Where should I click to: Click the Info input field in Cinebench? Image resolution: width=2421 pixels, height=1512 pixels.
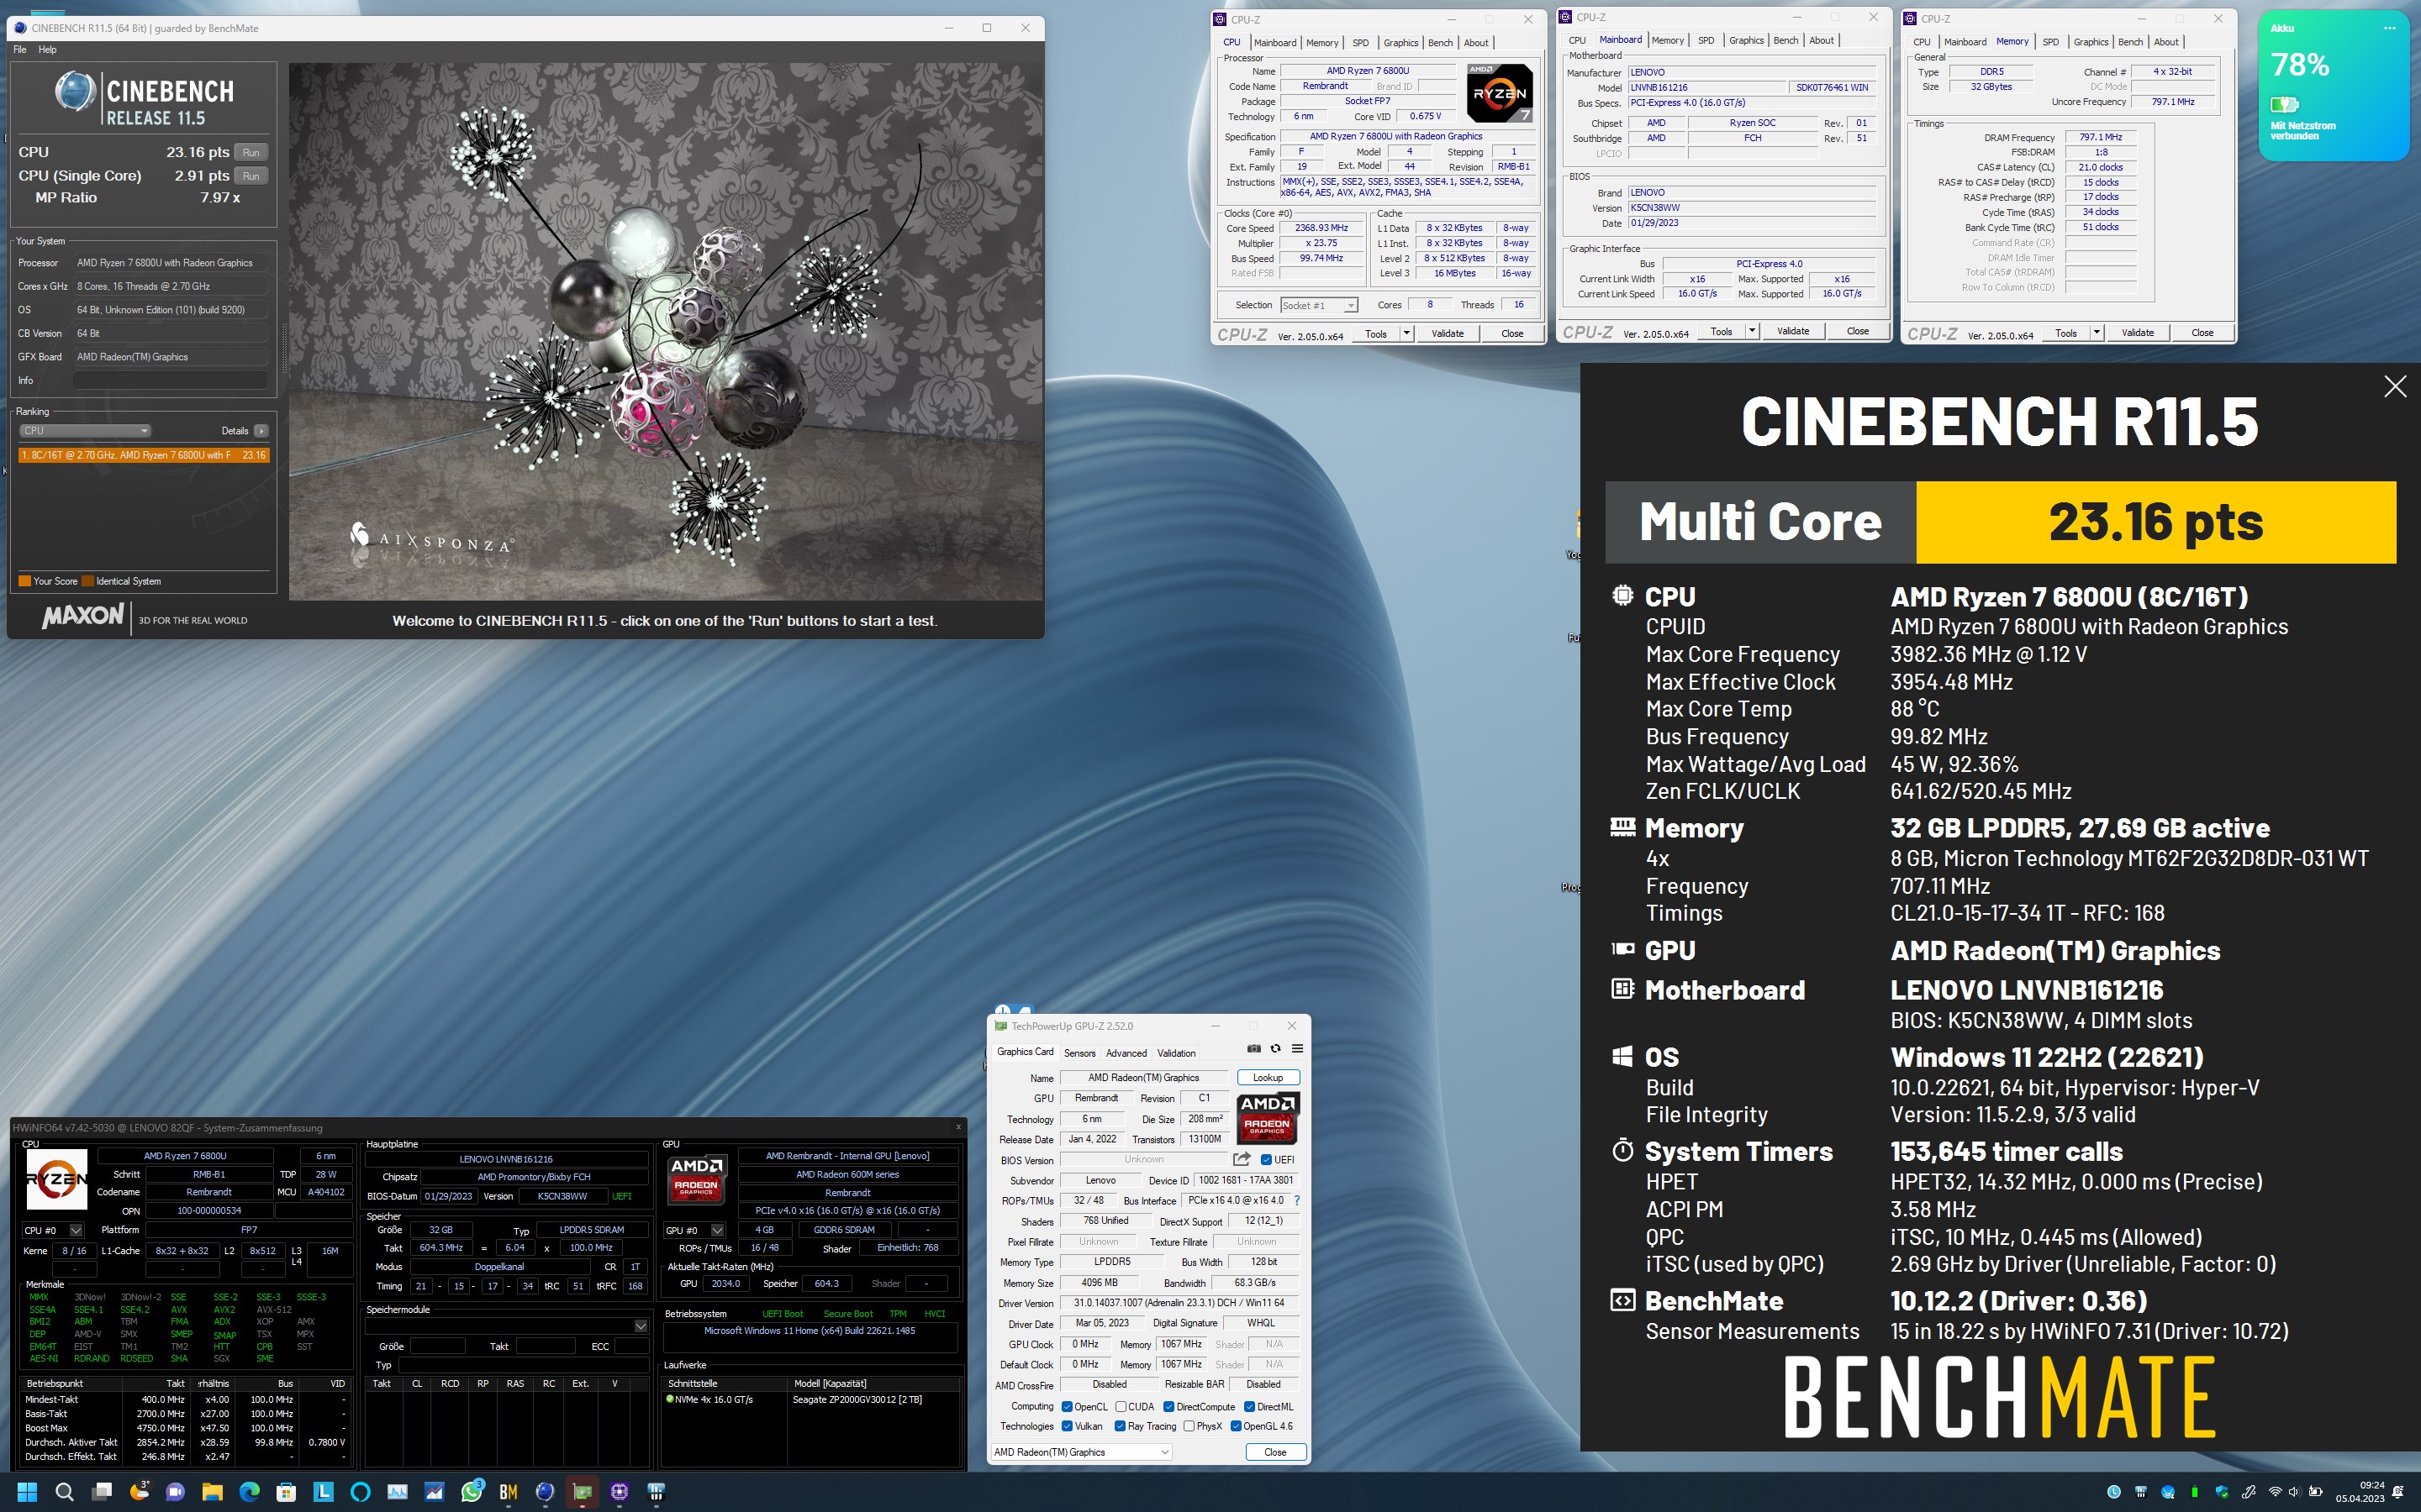point(170,380)
